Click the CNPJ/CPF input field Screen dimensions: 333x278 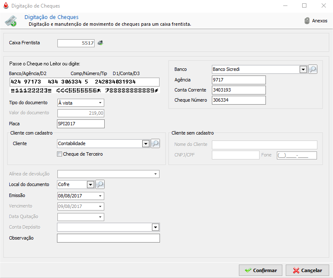click(x=236, y=155)
